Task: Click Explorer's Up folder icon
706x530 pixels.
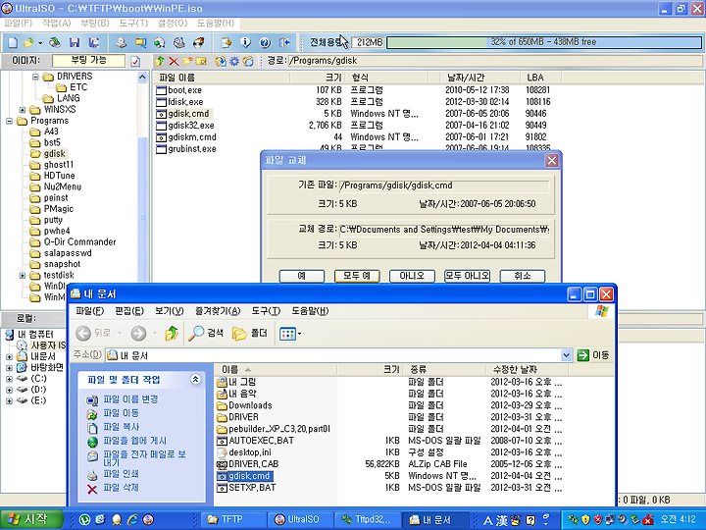Action: click(x=171, y=334)
